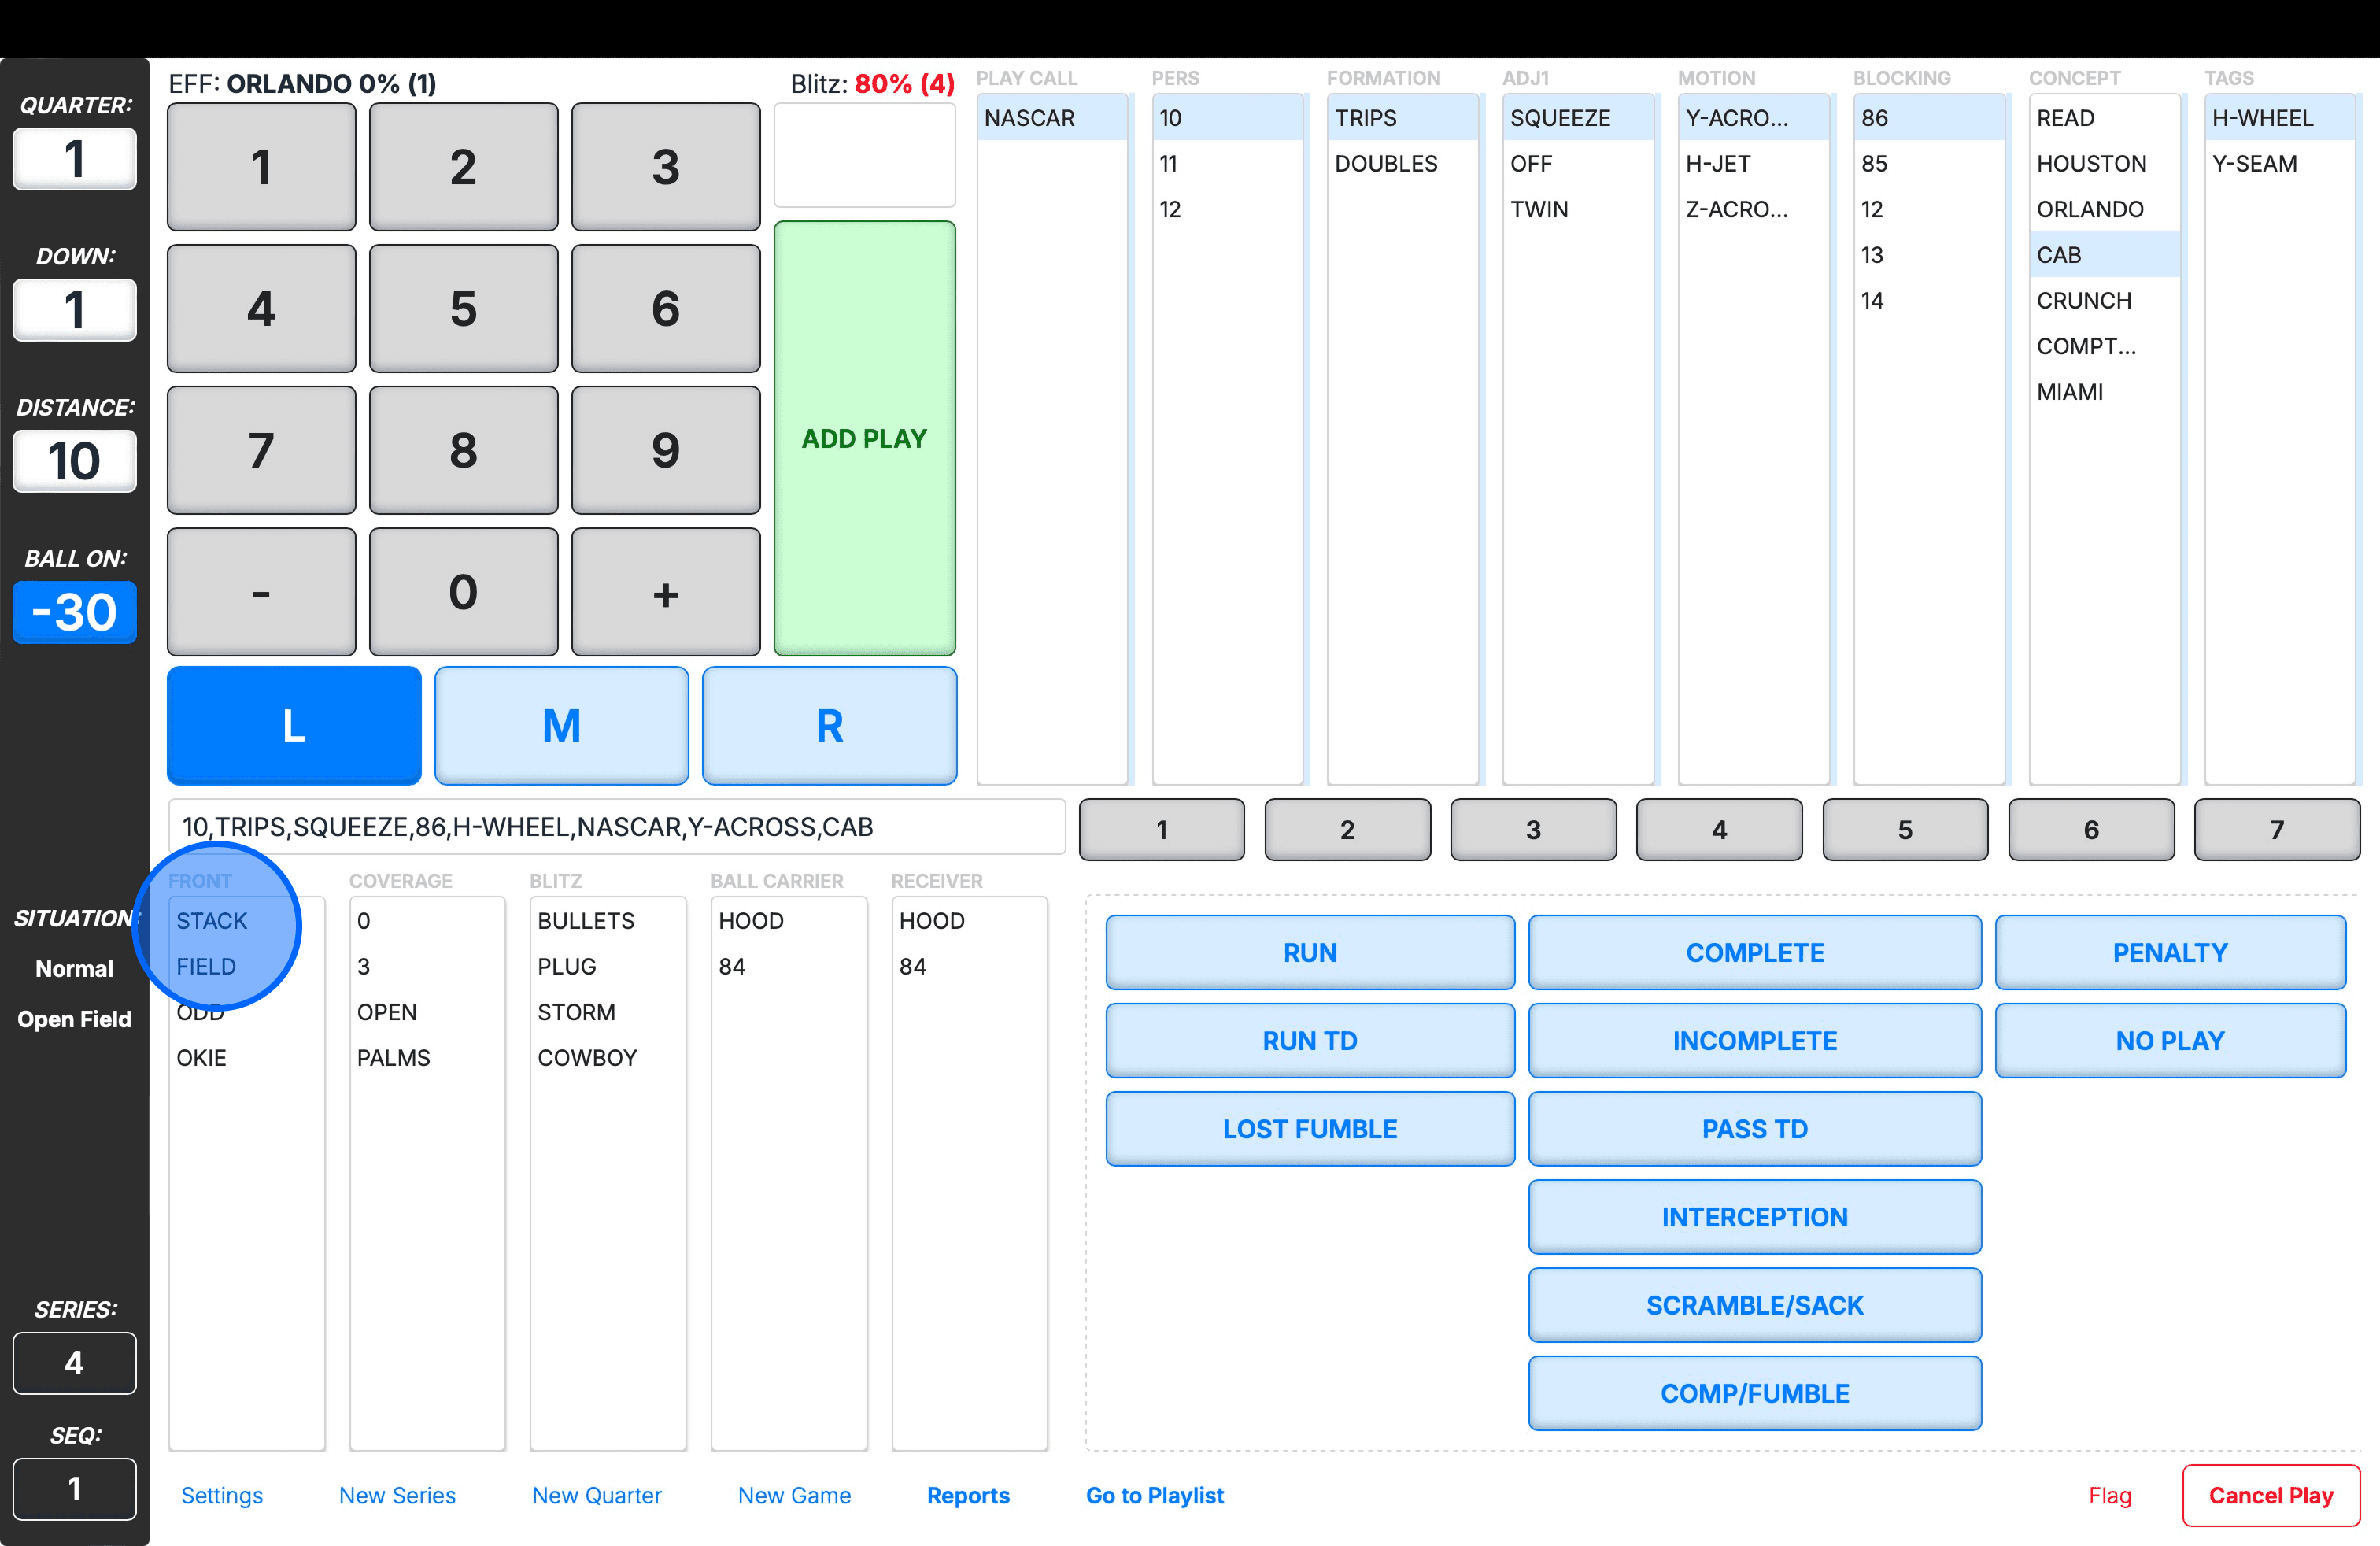Select blocking 14
This screenshot has width=2380, height=1546.
click(x=1929, y=301)
